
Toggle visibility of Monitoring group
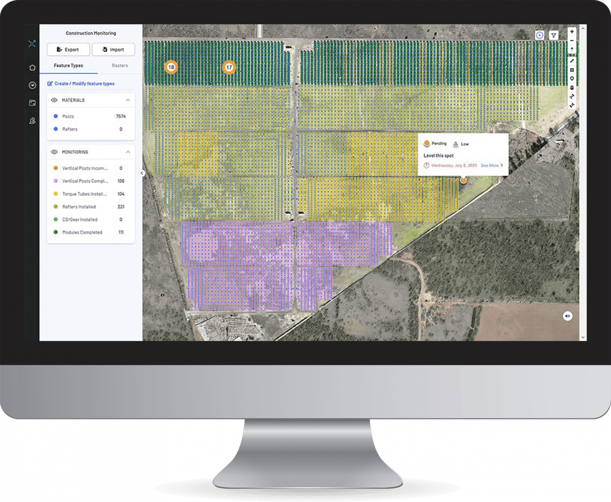pyautogui.click(x=54, y=152)
